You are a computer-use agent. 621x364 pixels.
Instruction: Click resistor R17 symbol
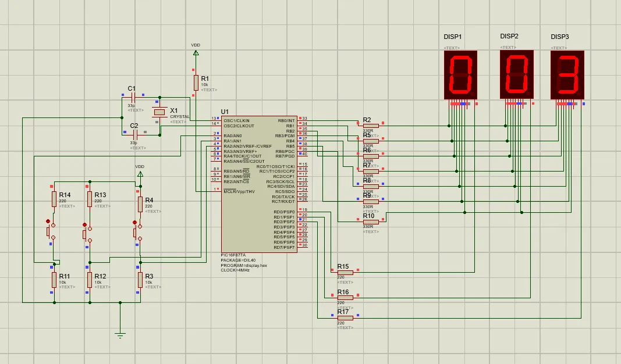pos(345,318)
